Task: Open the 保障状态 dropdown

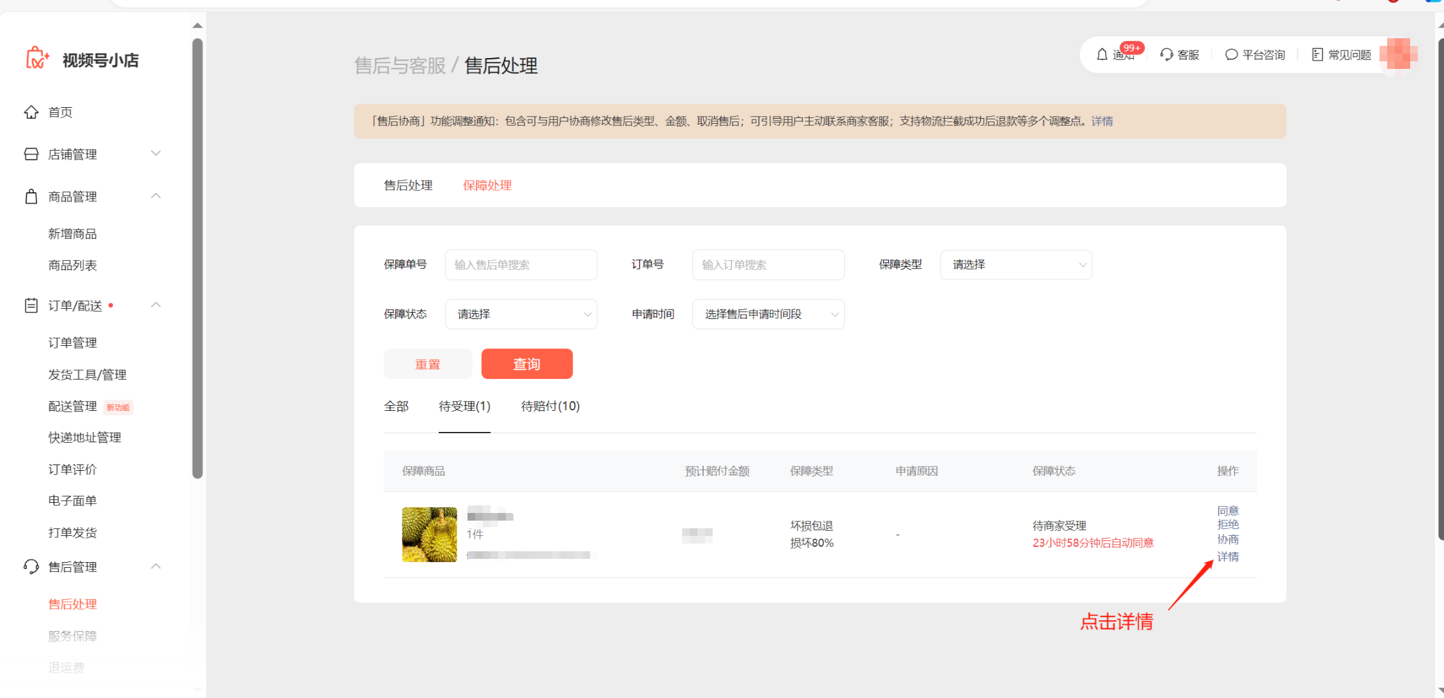Action: click(x=521, y=315)
